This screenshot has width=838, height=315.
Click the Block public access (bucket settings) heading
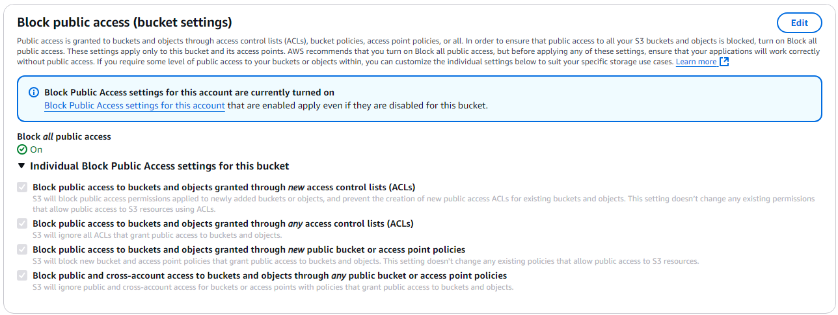pos(124,23)
